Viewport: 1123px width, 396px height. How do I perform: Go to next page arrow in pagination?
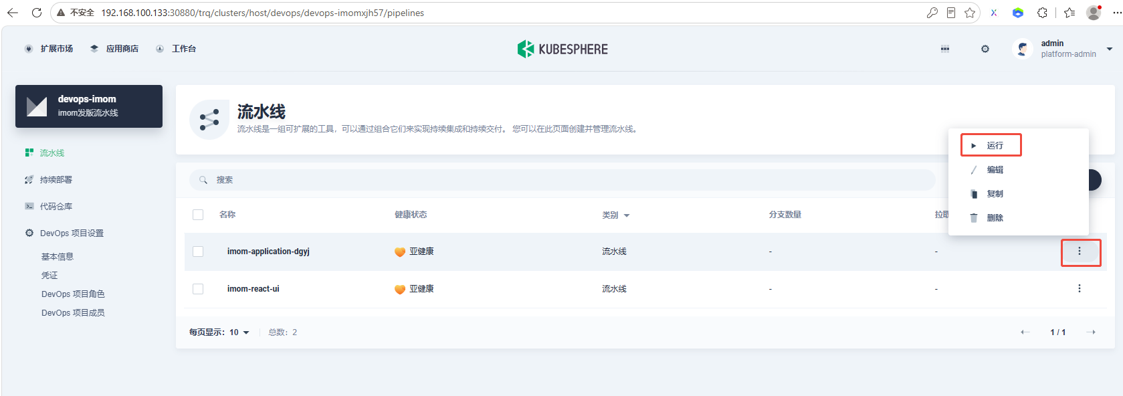pos(1091,332)
